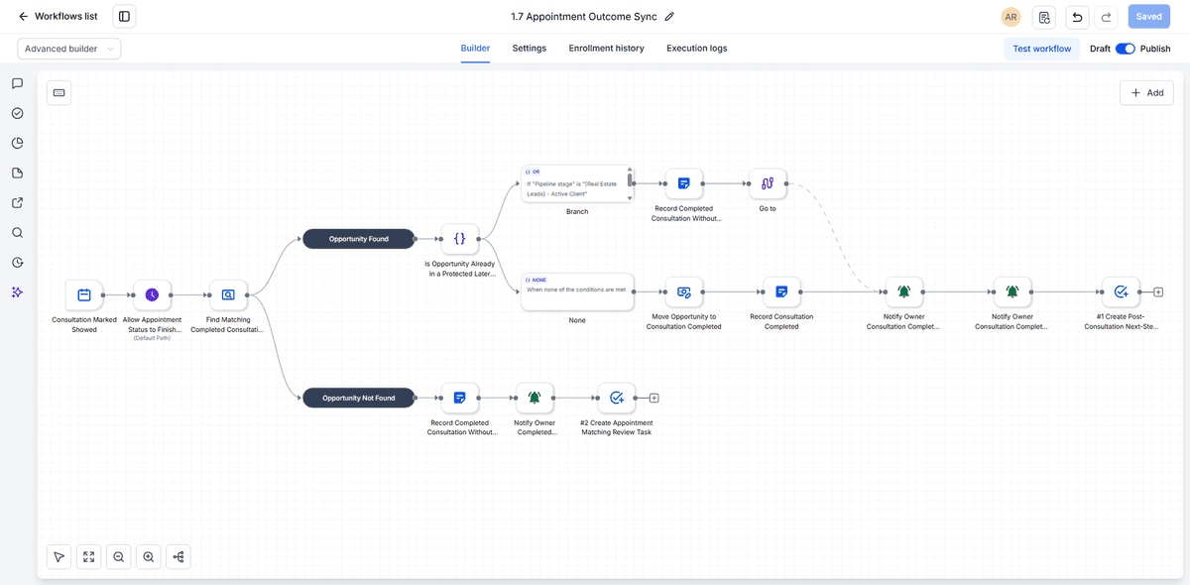Select the Opportunity Found branch pill
Viewport: 1190px width, 585px height.
[358, 239]
